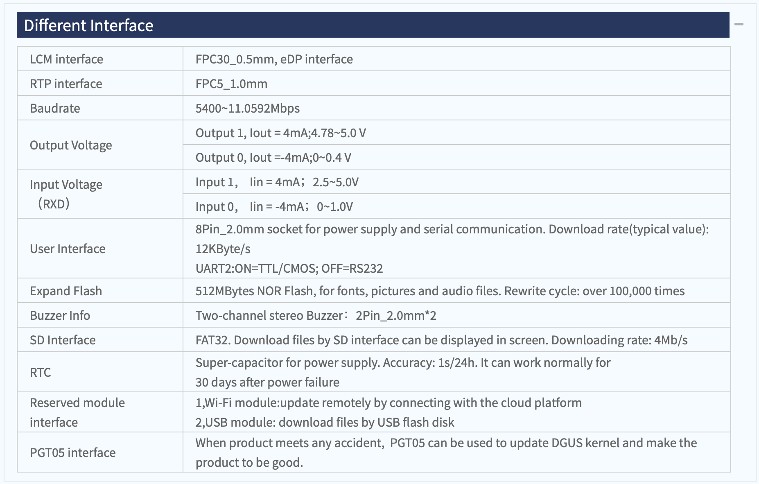759x484 pixels.
Task: Click the RTP interface label
Action: [x=66, y=84]
